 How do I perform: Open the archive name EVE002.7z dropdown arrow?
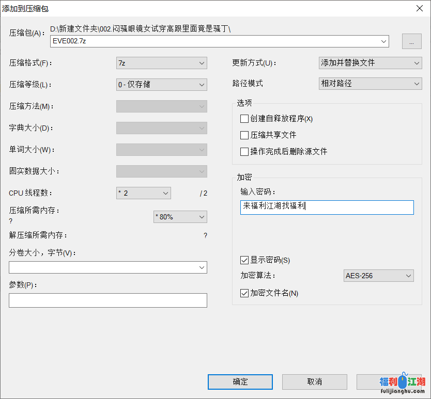click(383, 41)
